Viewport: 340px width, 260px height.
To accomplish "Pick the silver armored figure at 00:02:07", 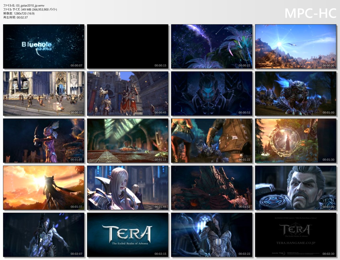I will (x=43, y=235).
